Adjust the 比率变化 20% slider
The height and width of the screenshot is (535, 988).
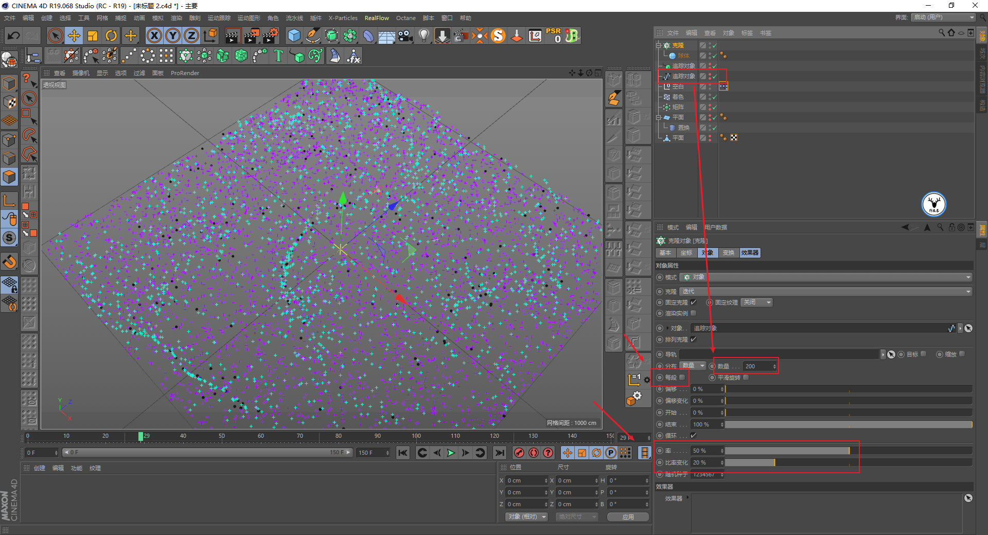849,463
